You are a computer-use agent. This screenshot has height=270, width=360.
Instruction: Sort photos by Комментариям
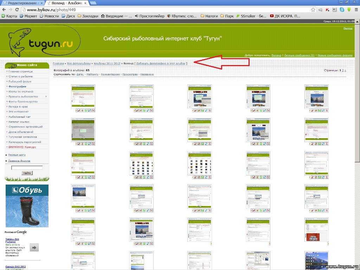[110, 75]
